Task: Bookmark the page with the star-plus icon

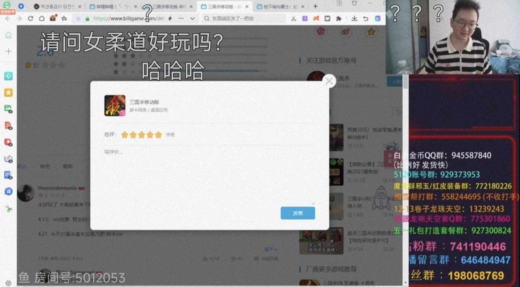Action: tap(64, 18)
